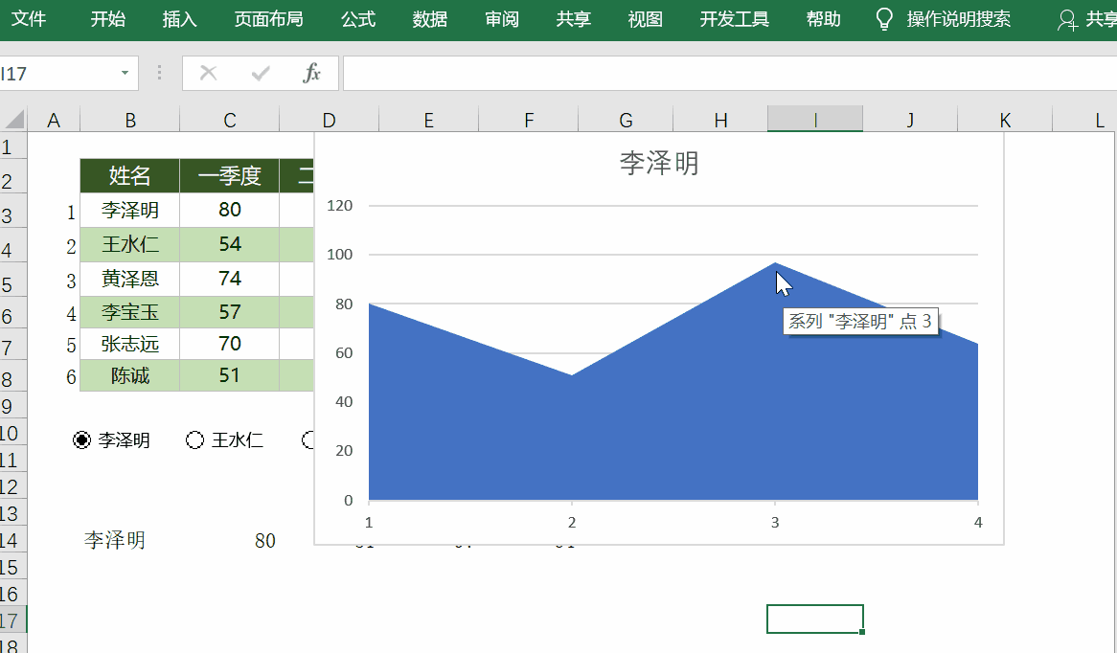The width and height of the screenshot is (1117, 653).
Task: Click table cell 李泽明 in row 3
Action: [x=129, y=210]
